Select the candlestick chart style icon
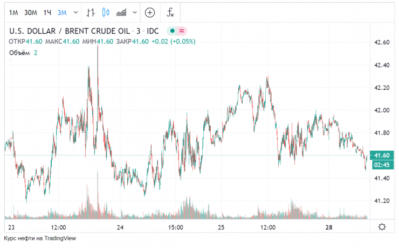The width and height of the screenshot is (399, 248). 106,12
